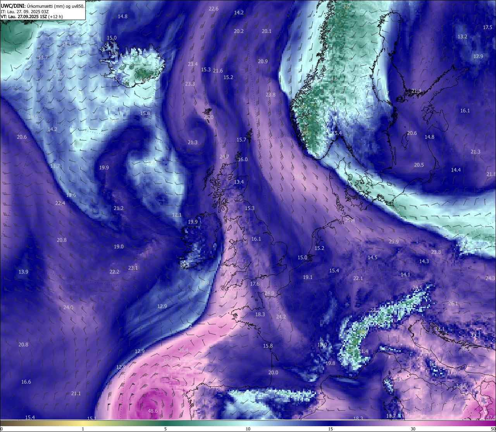The width and height of the screenshot is (496, 432).
Task: Click the 19.0 value label
Action: click(119, 246)
